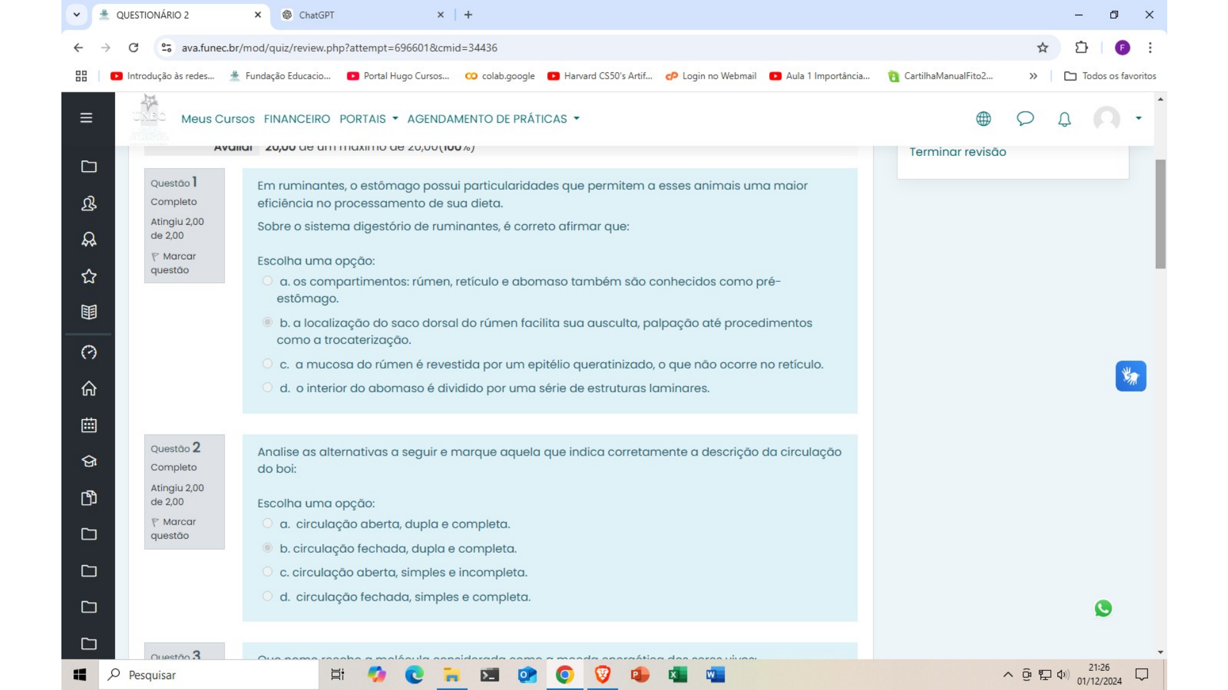Click Marcar questão for Questão 2

pyautogui.click(x=173, y=528)
